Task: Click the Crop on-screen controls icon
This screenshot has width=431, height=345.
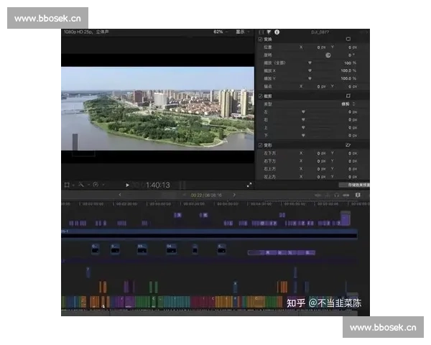Action: pos(348,96)
